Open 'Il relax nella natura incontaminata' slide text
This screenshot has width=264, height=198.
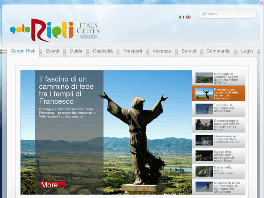pos(224,170)
